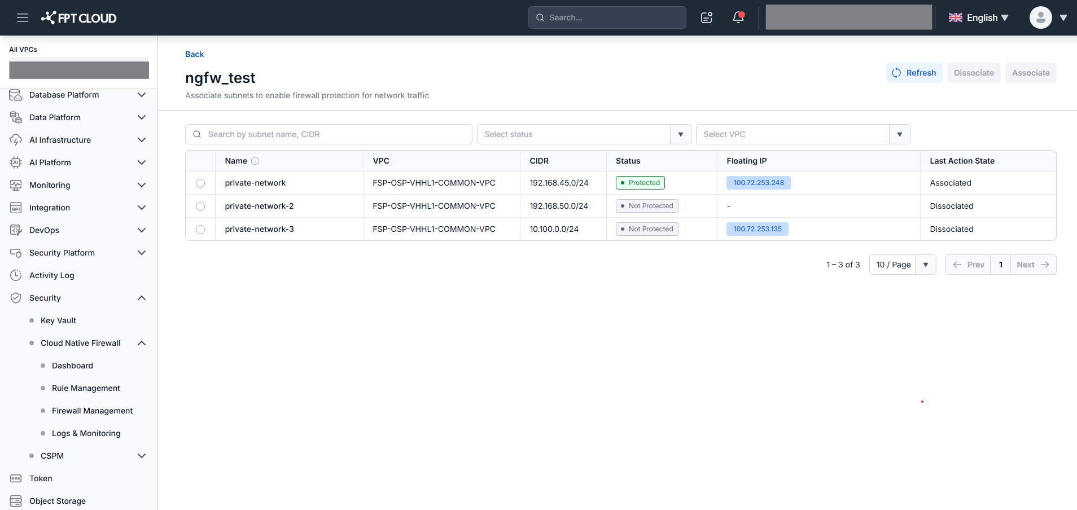
Task: Collapse the Cloud Native Firewall chevron
Action: point(142,343)
